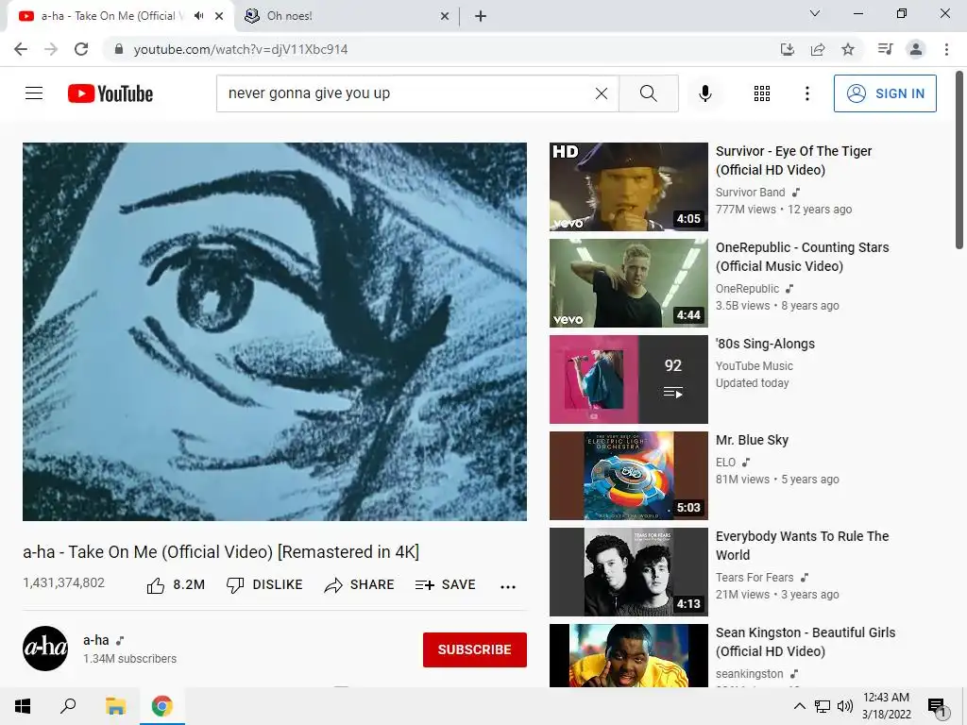
Task: Click the Survivor - Eye Of The Tiger title
Action: [793, 160]
